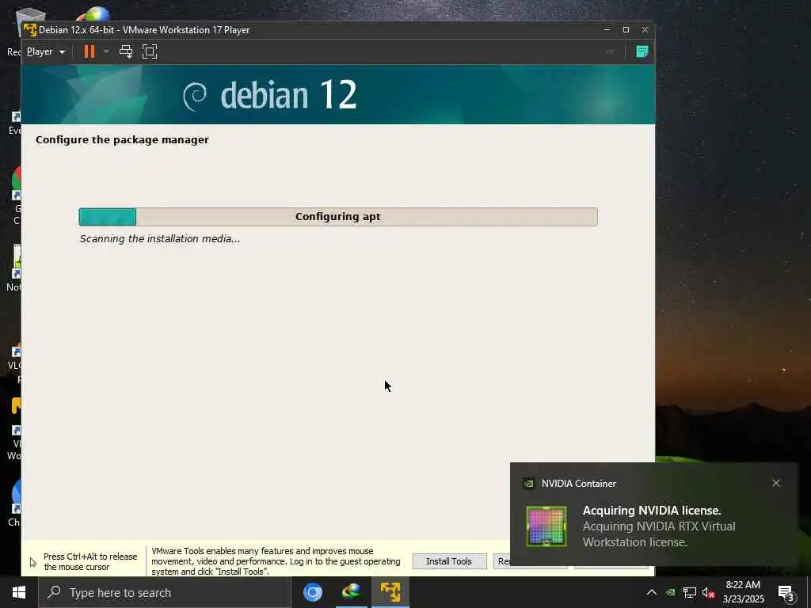Open the Windows Start menu
Viewport: 811px width, 608px height.
coord(19,592)
